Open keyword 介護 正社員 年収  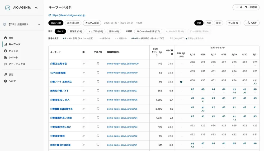[x=58, y=64]
